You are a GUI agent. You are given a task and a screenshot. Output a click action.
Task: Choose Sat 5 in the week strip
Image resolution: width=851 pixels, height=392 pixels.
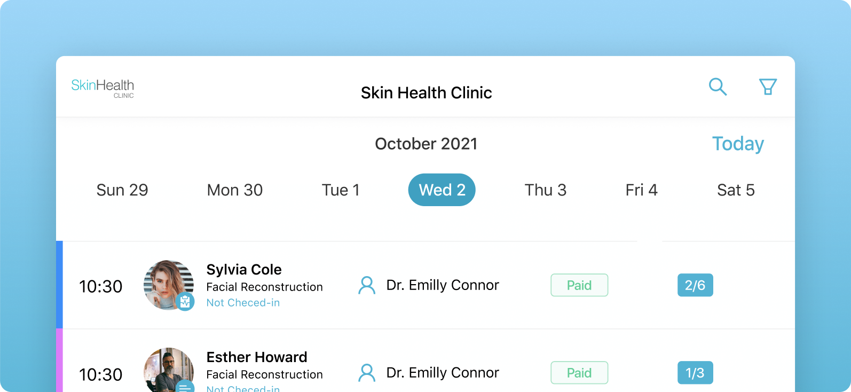point(736,190)
